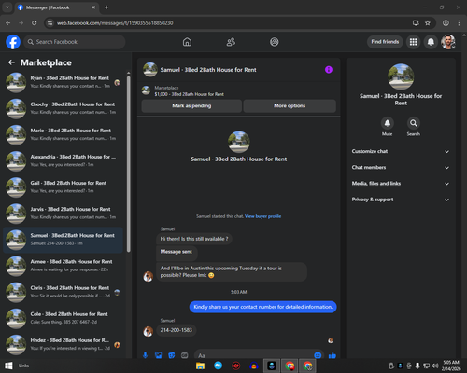Image resolution: width=467 pixels, height=373 pixels.
Task: Send a thumbs-up like
Action: 333,355
